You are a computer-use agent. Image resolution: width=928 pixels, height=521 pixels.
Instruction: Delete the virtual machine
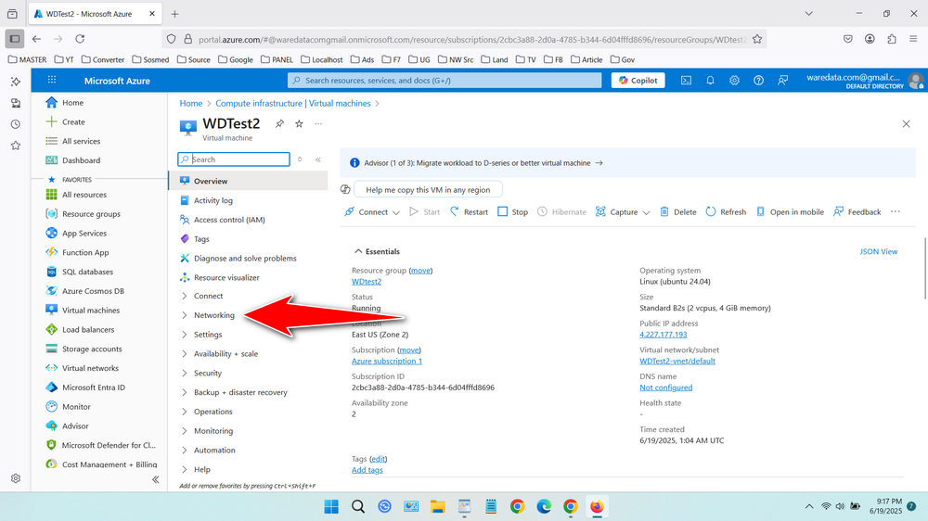pos(678,211)
